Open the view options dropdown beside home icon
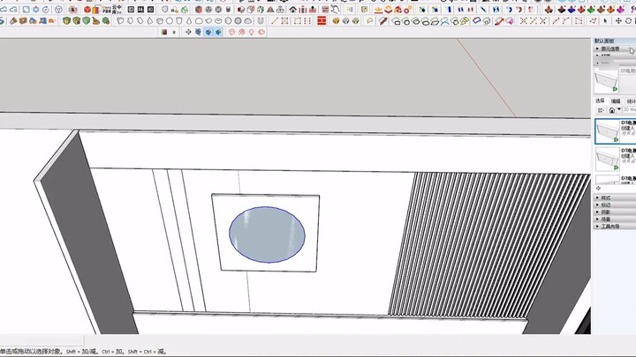 pos(601,110)
